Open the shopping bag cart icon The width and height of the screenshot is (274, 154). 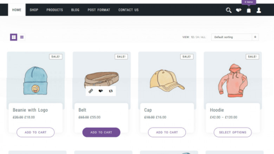(249, 10)
